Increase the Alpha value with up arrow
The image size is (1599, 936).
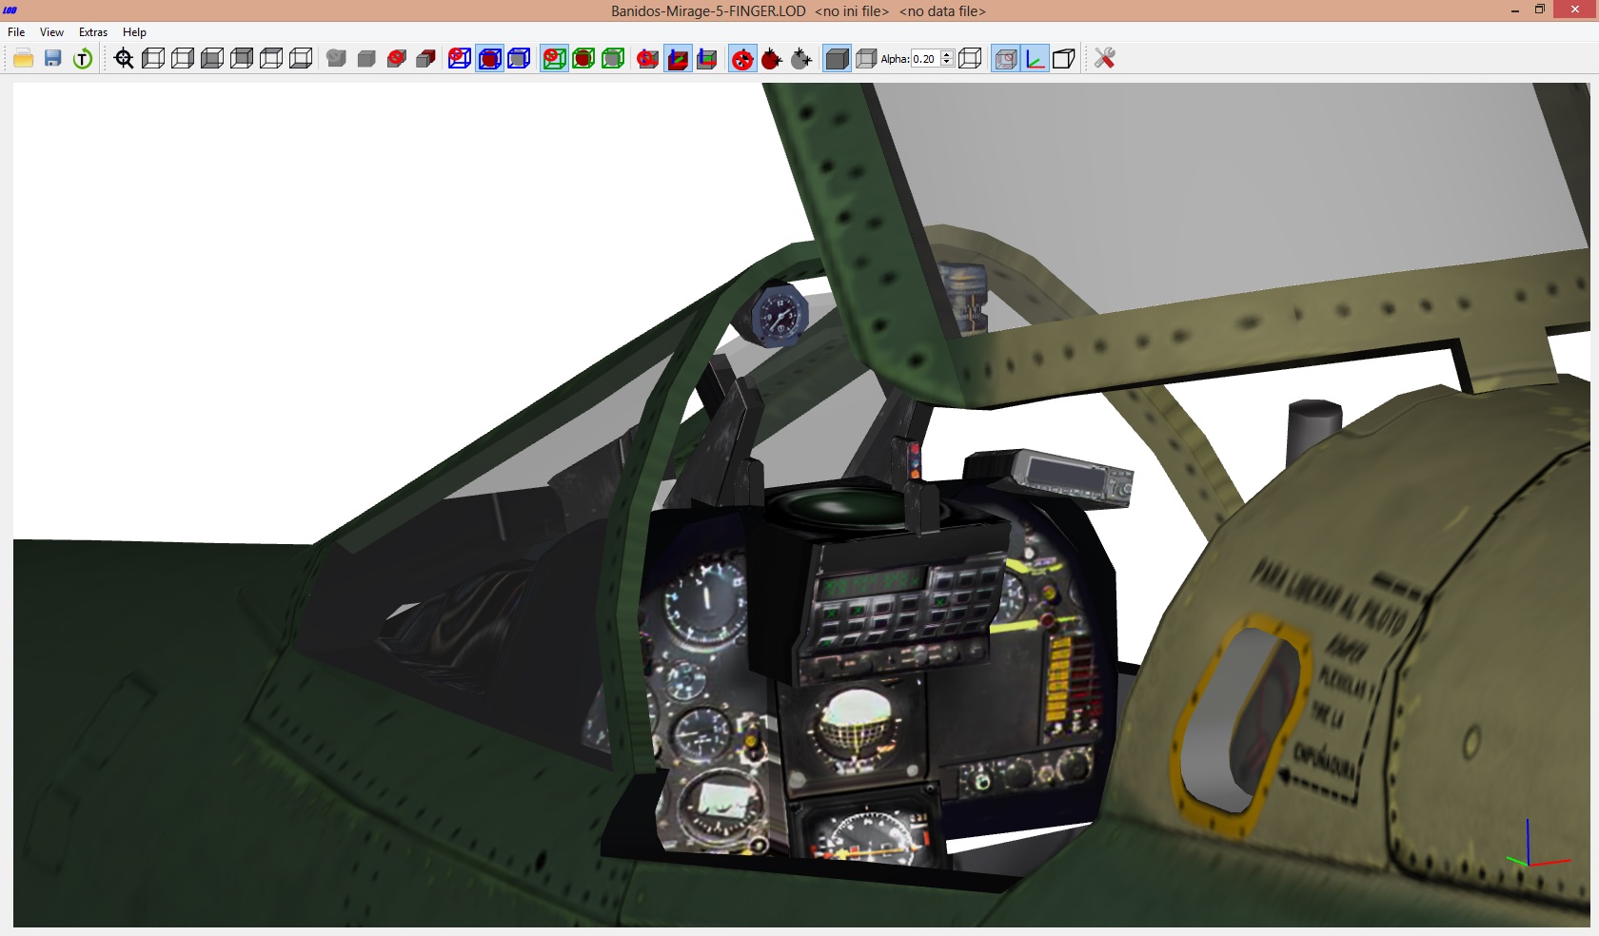click(x=946, y=54)
